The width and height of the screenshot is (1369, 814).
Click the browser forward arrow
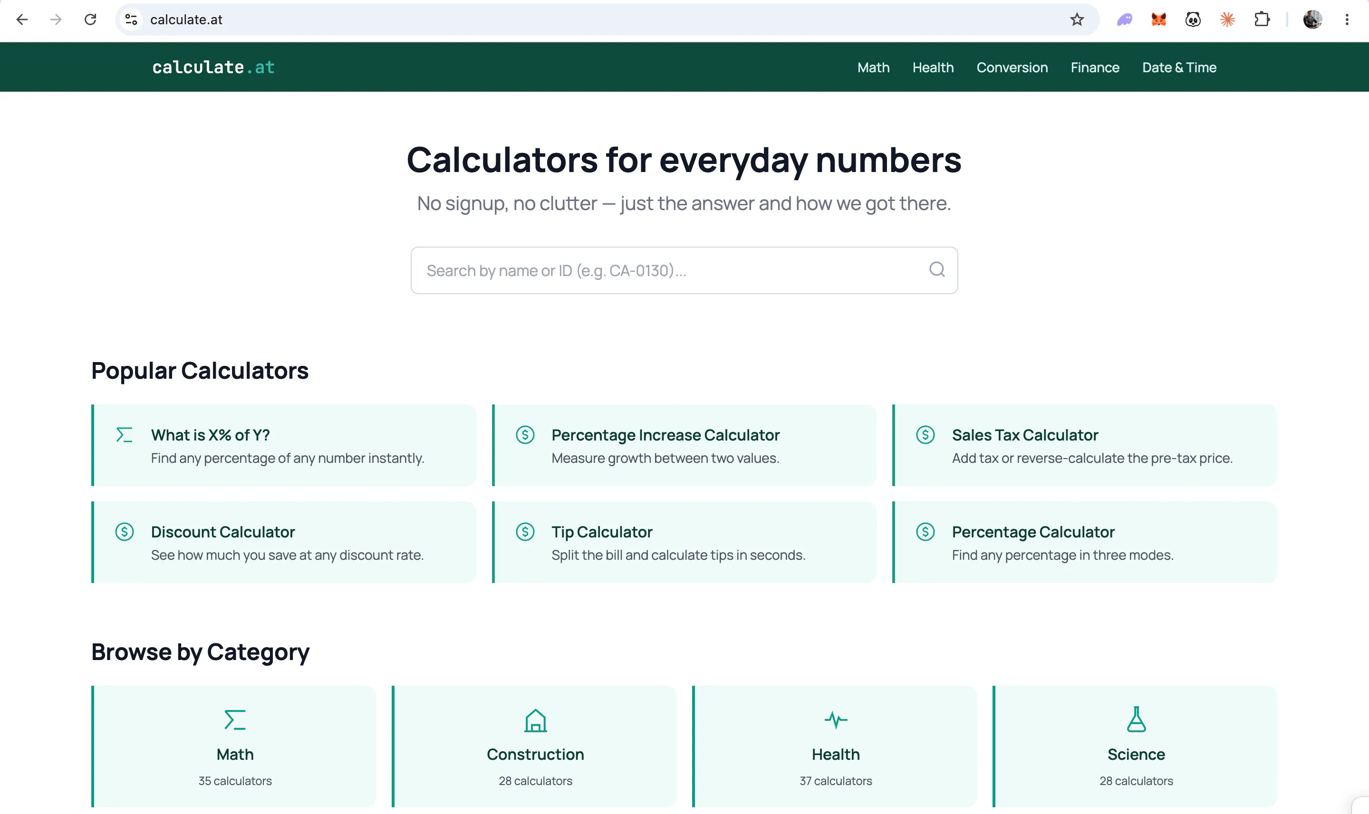[x=56, y=20]
